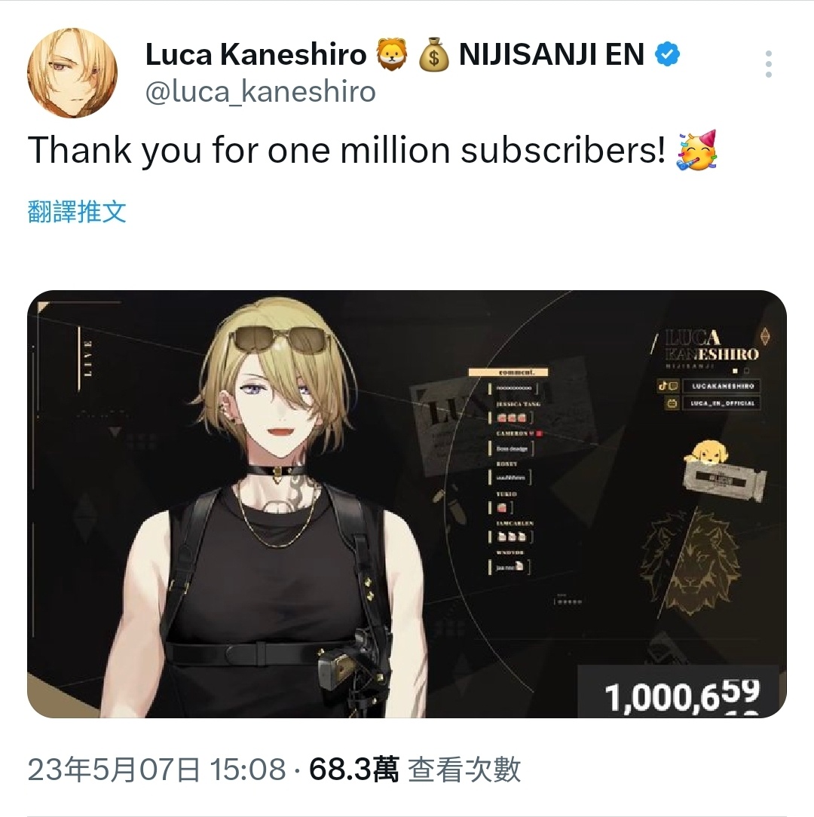Click the LUCA_EN_OFFICIAL label in overlay
This screenshot has width=814, height=817.
pyautogui.click(x=723, y=402)
